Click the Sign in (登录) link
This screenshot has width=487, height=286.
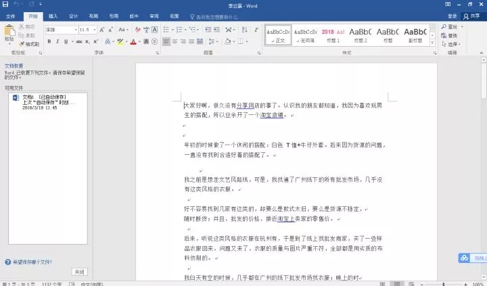point(453,16)
